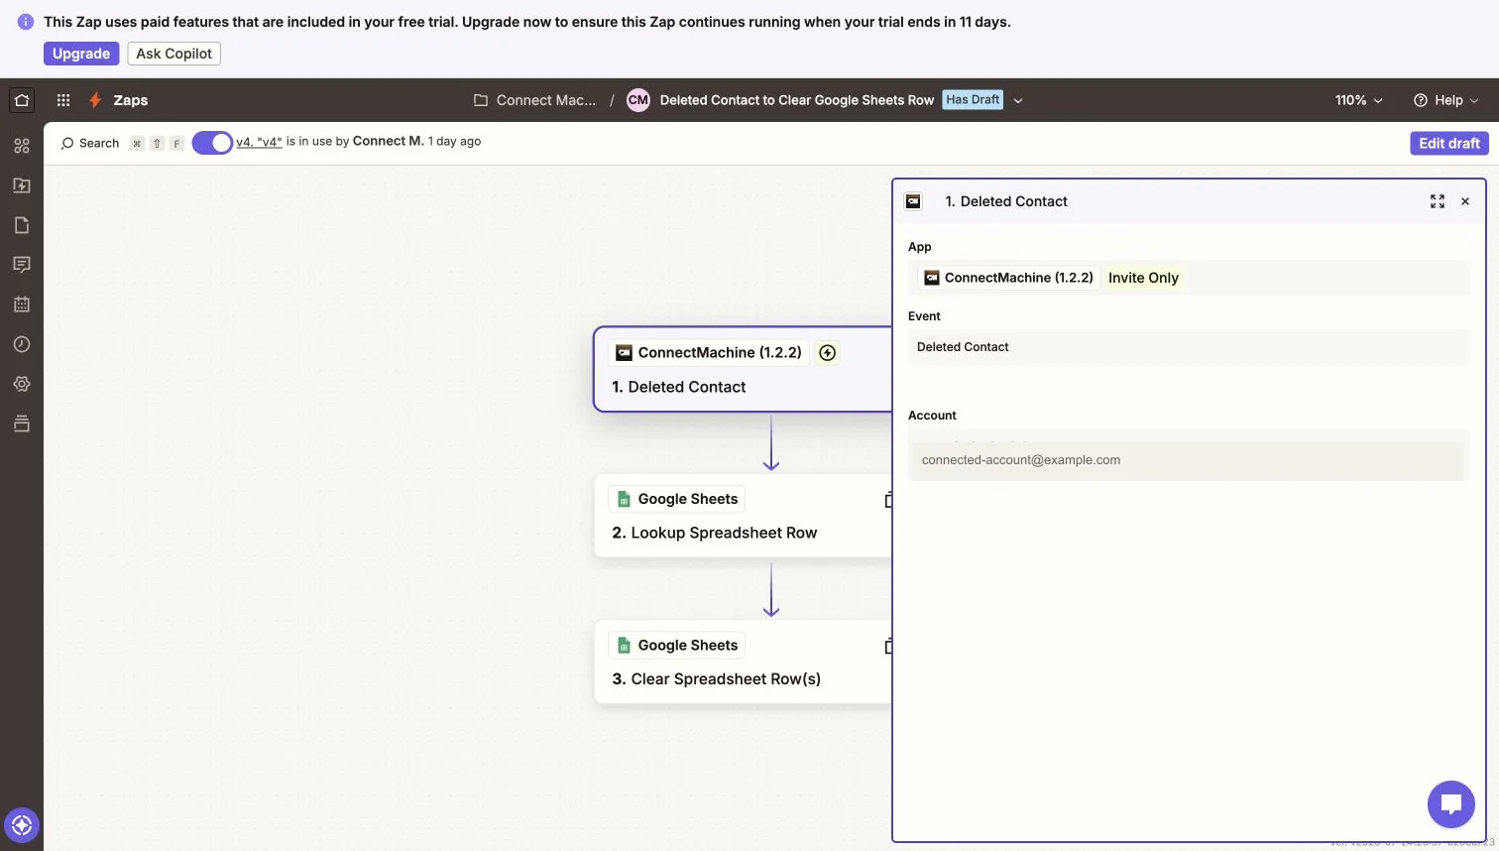Open the Zap history clock icon
The width and height of the screenshot is (1499, 851).
click(x=22, y=344)
